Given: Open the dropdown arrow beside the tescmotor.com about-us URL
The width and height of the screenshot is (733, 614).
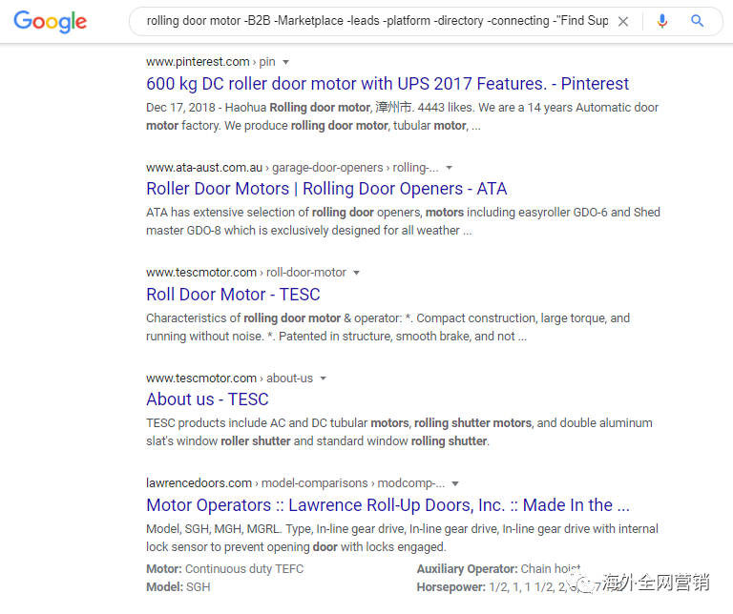Looking at the screenshot, I should (323, 379).
